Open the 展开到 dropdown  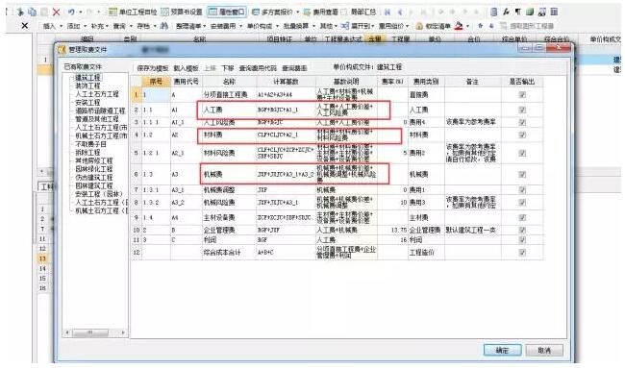click(x=358, y=26)
